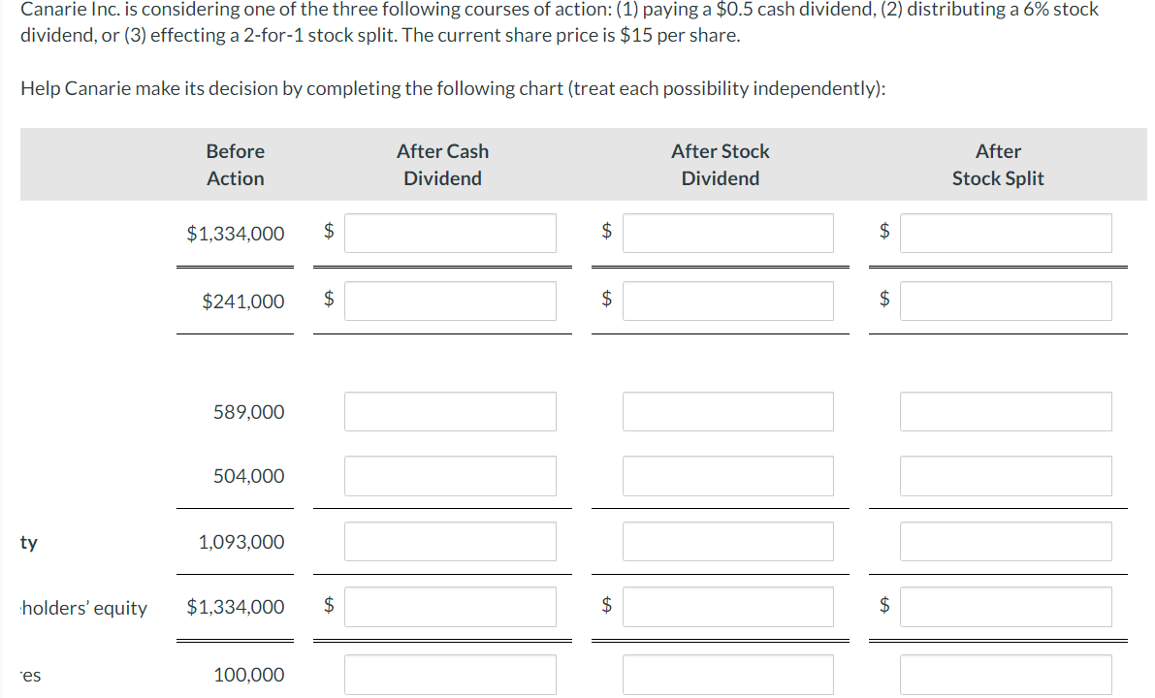The width and height of the screenshot is (1155, 698).
Task: Focus After Cash Dividend field in 1,093,000 row
Action: 450,542
